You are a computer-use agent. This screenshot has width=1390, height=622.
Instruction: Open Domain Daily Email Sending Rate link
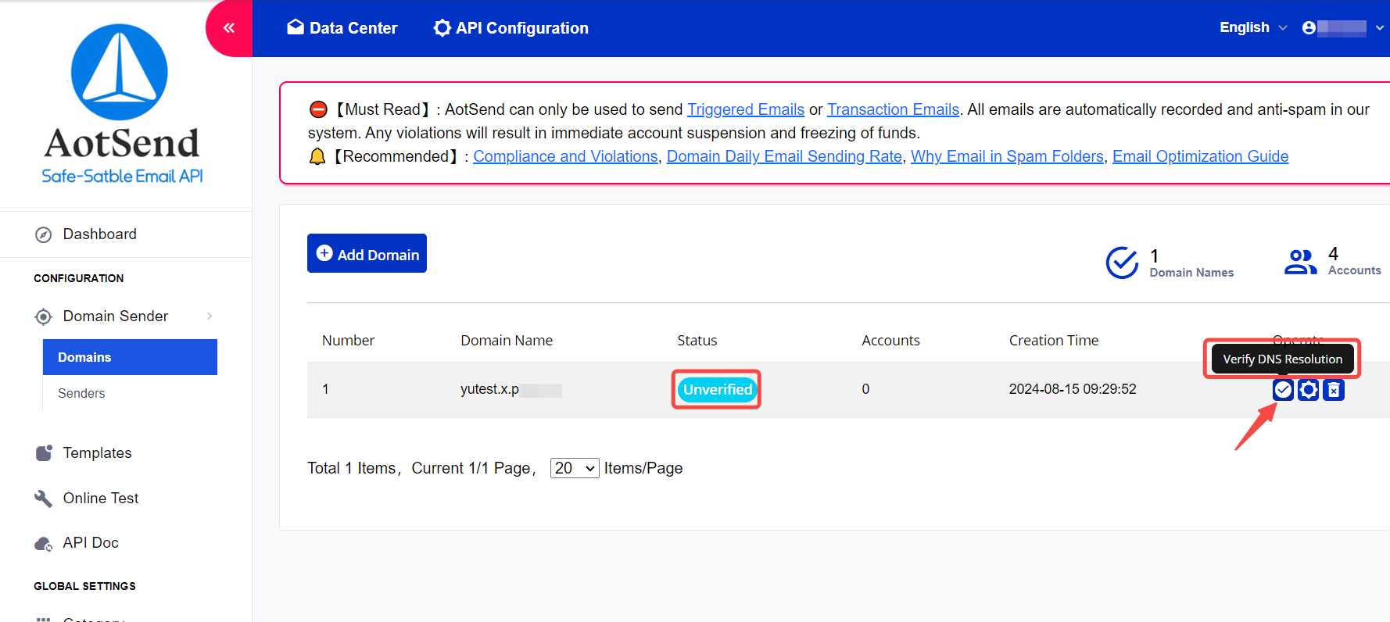(x=784, y=156)
